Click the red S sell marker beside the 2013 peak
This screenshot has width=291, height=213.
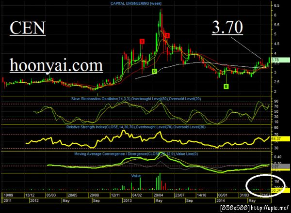(167, 35)
